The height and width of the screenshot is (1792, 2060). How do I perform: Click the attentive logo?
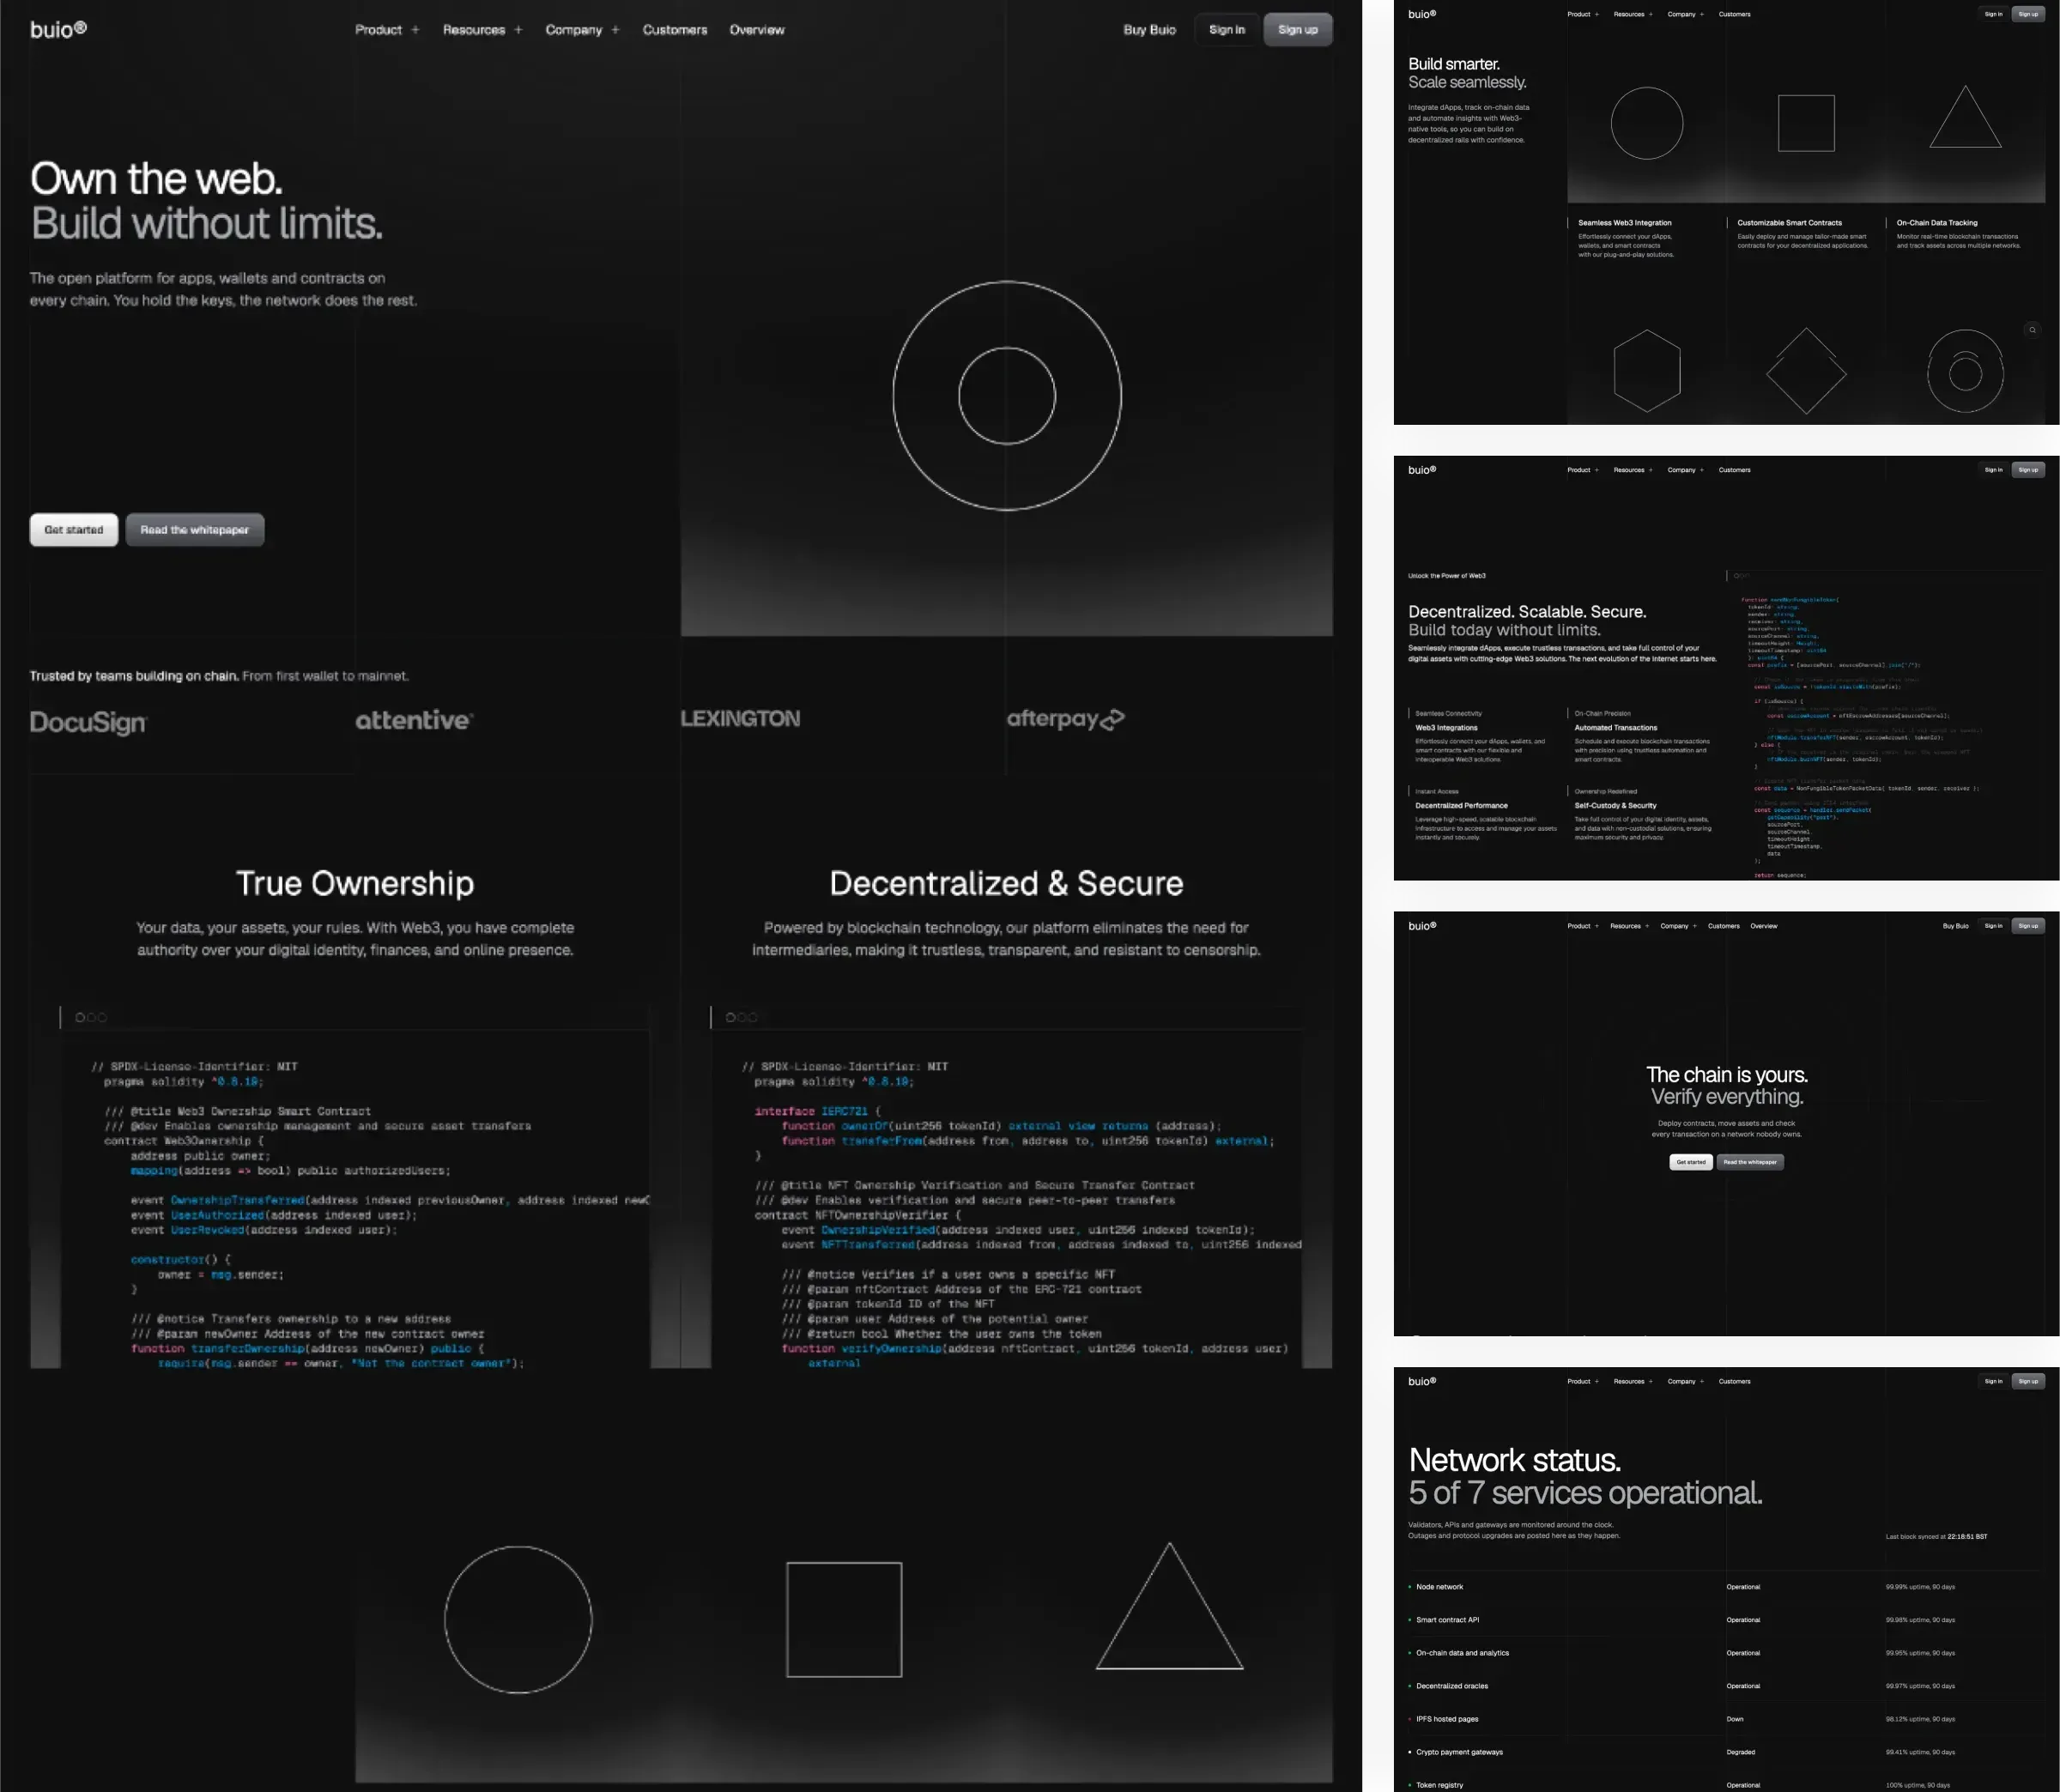pyautogui.click(x=414, y=720)
